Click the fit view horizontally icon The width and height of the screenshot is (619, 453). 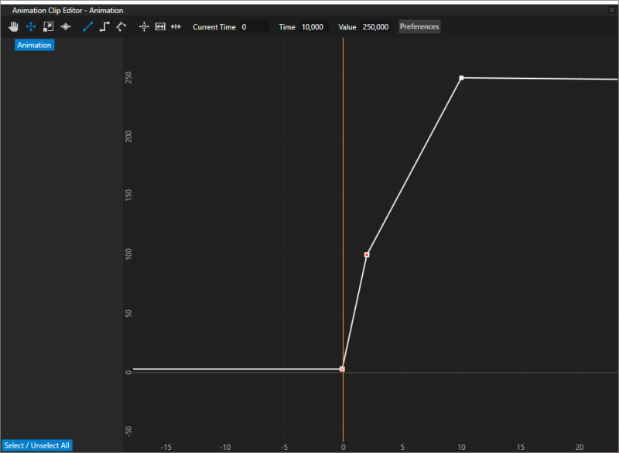tap(160, 26)
